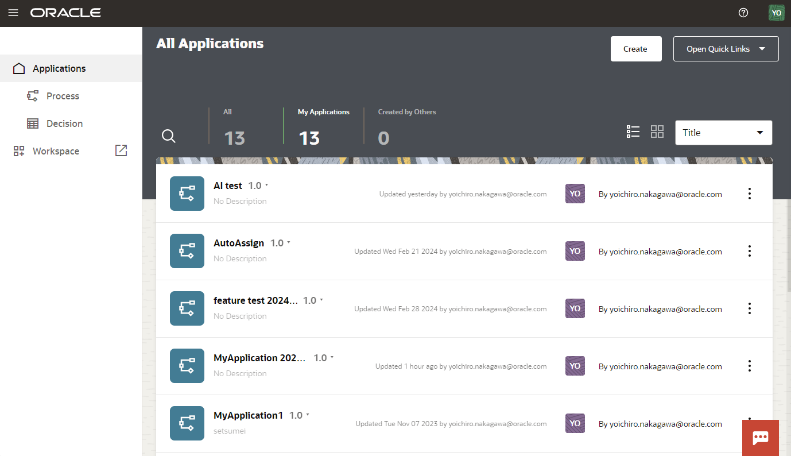Switch to grid view layout
This screenshot has width=791, height=456.
657,132
